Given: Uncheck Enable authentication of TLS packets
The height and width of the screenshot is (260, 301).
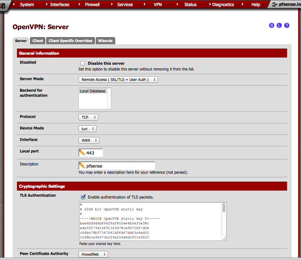Looking at the screenshot, I should (x=83, y=197).
